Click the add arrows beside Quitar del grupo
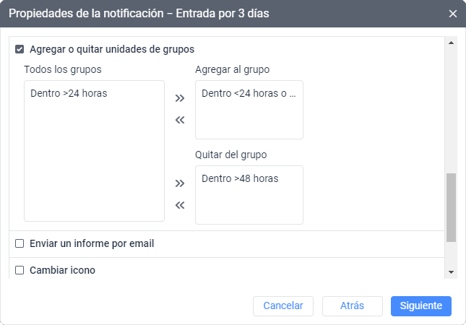 pyautogui.click(x=180, y=183)
